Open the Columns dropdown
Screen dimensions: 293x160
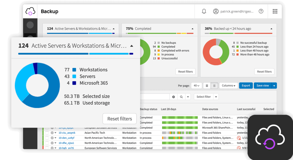[x=228, y=86]
